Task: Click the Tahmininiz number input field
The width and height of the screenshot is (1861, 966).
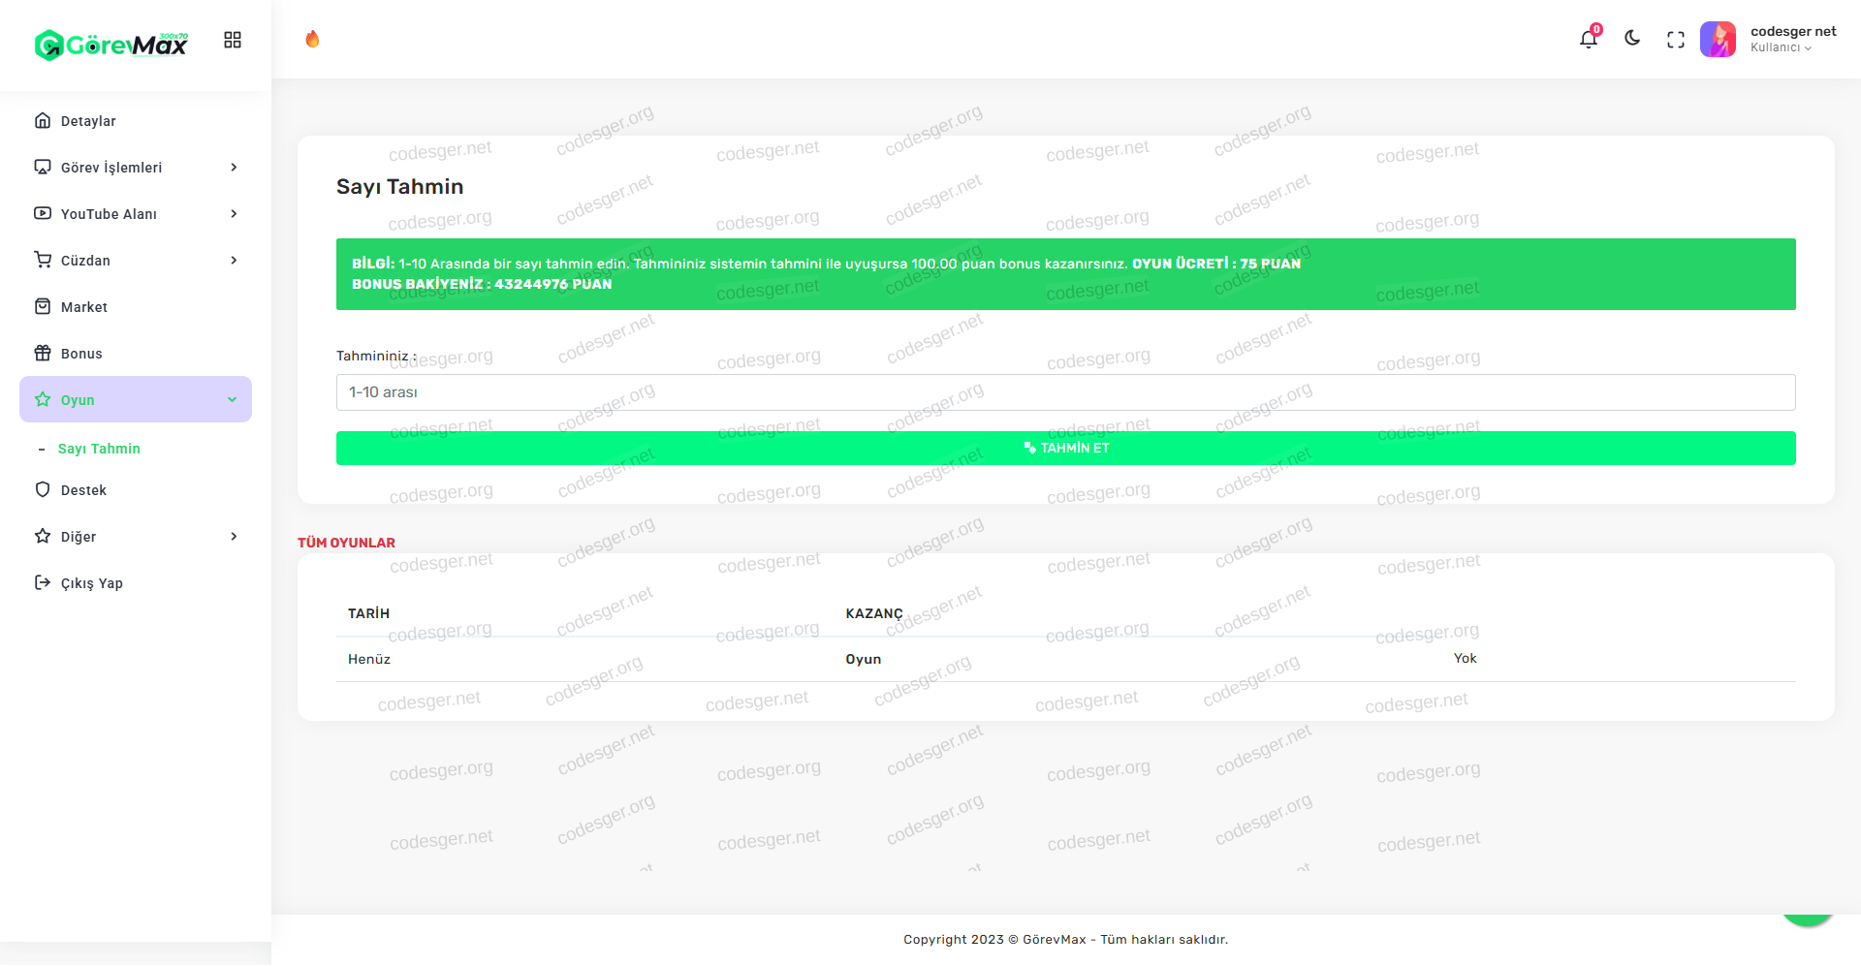Action: coord(1065,392)
